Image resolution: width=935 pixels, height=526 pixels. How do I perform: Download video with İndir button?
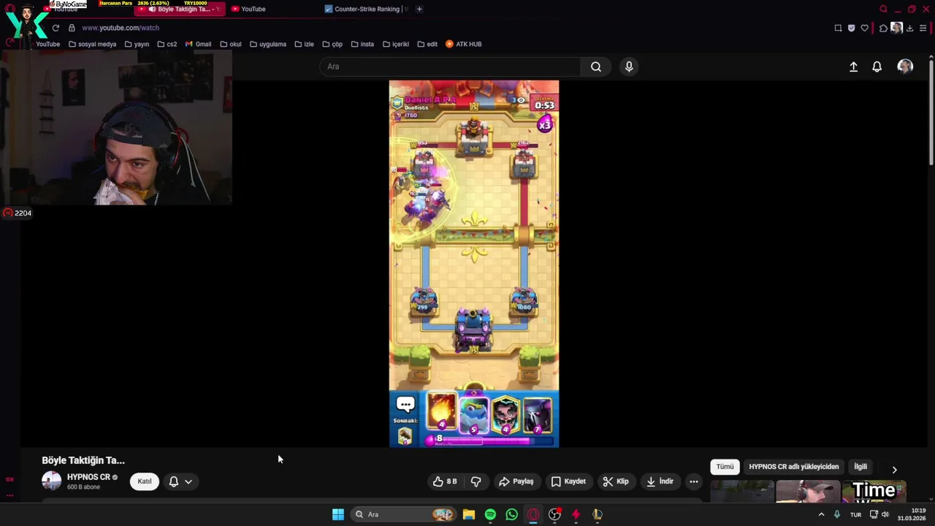tap(660, 481)
